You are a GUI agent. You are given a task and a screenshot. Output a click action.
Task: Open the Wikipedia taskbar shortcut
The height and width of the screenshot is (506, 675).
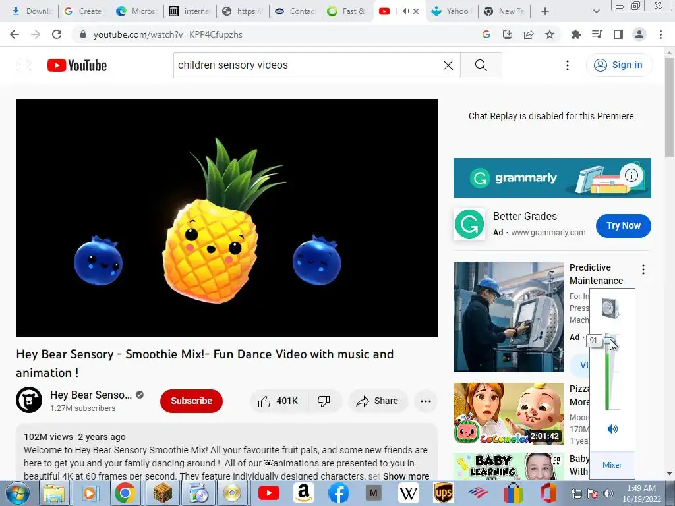click(409, 493)
